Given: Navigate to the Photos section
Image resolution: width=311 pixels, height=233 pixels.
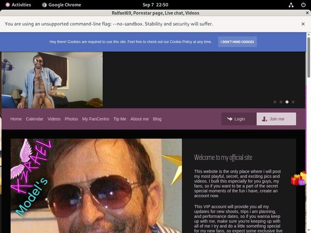Looking at the screenshot, I should coord(72,119).
